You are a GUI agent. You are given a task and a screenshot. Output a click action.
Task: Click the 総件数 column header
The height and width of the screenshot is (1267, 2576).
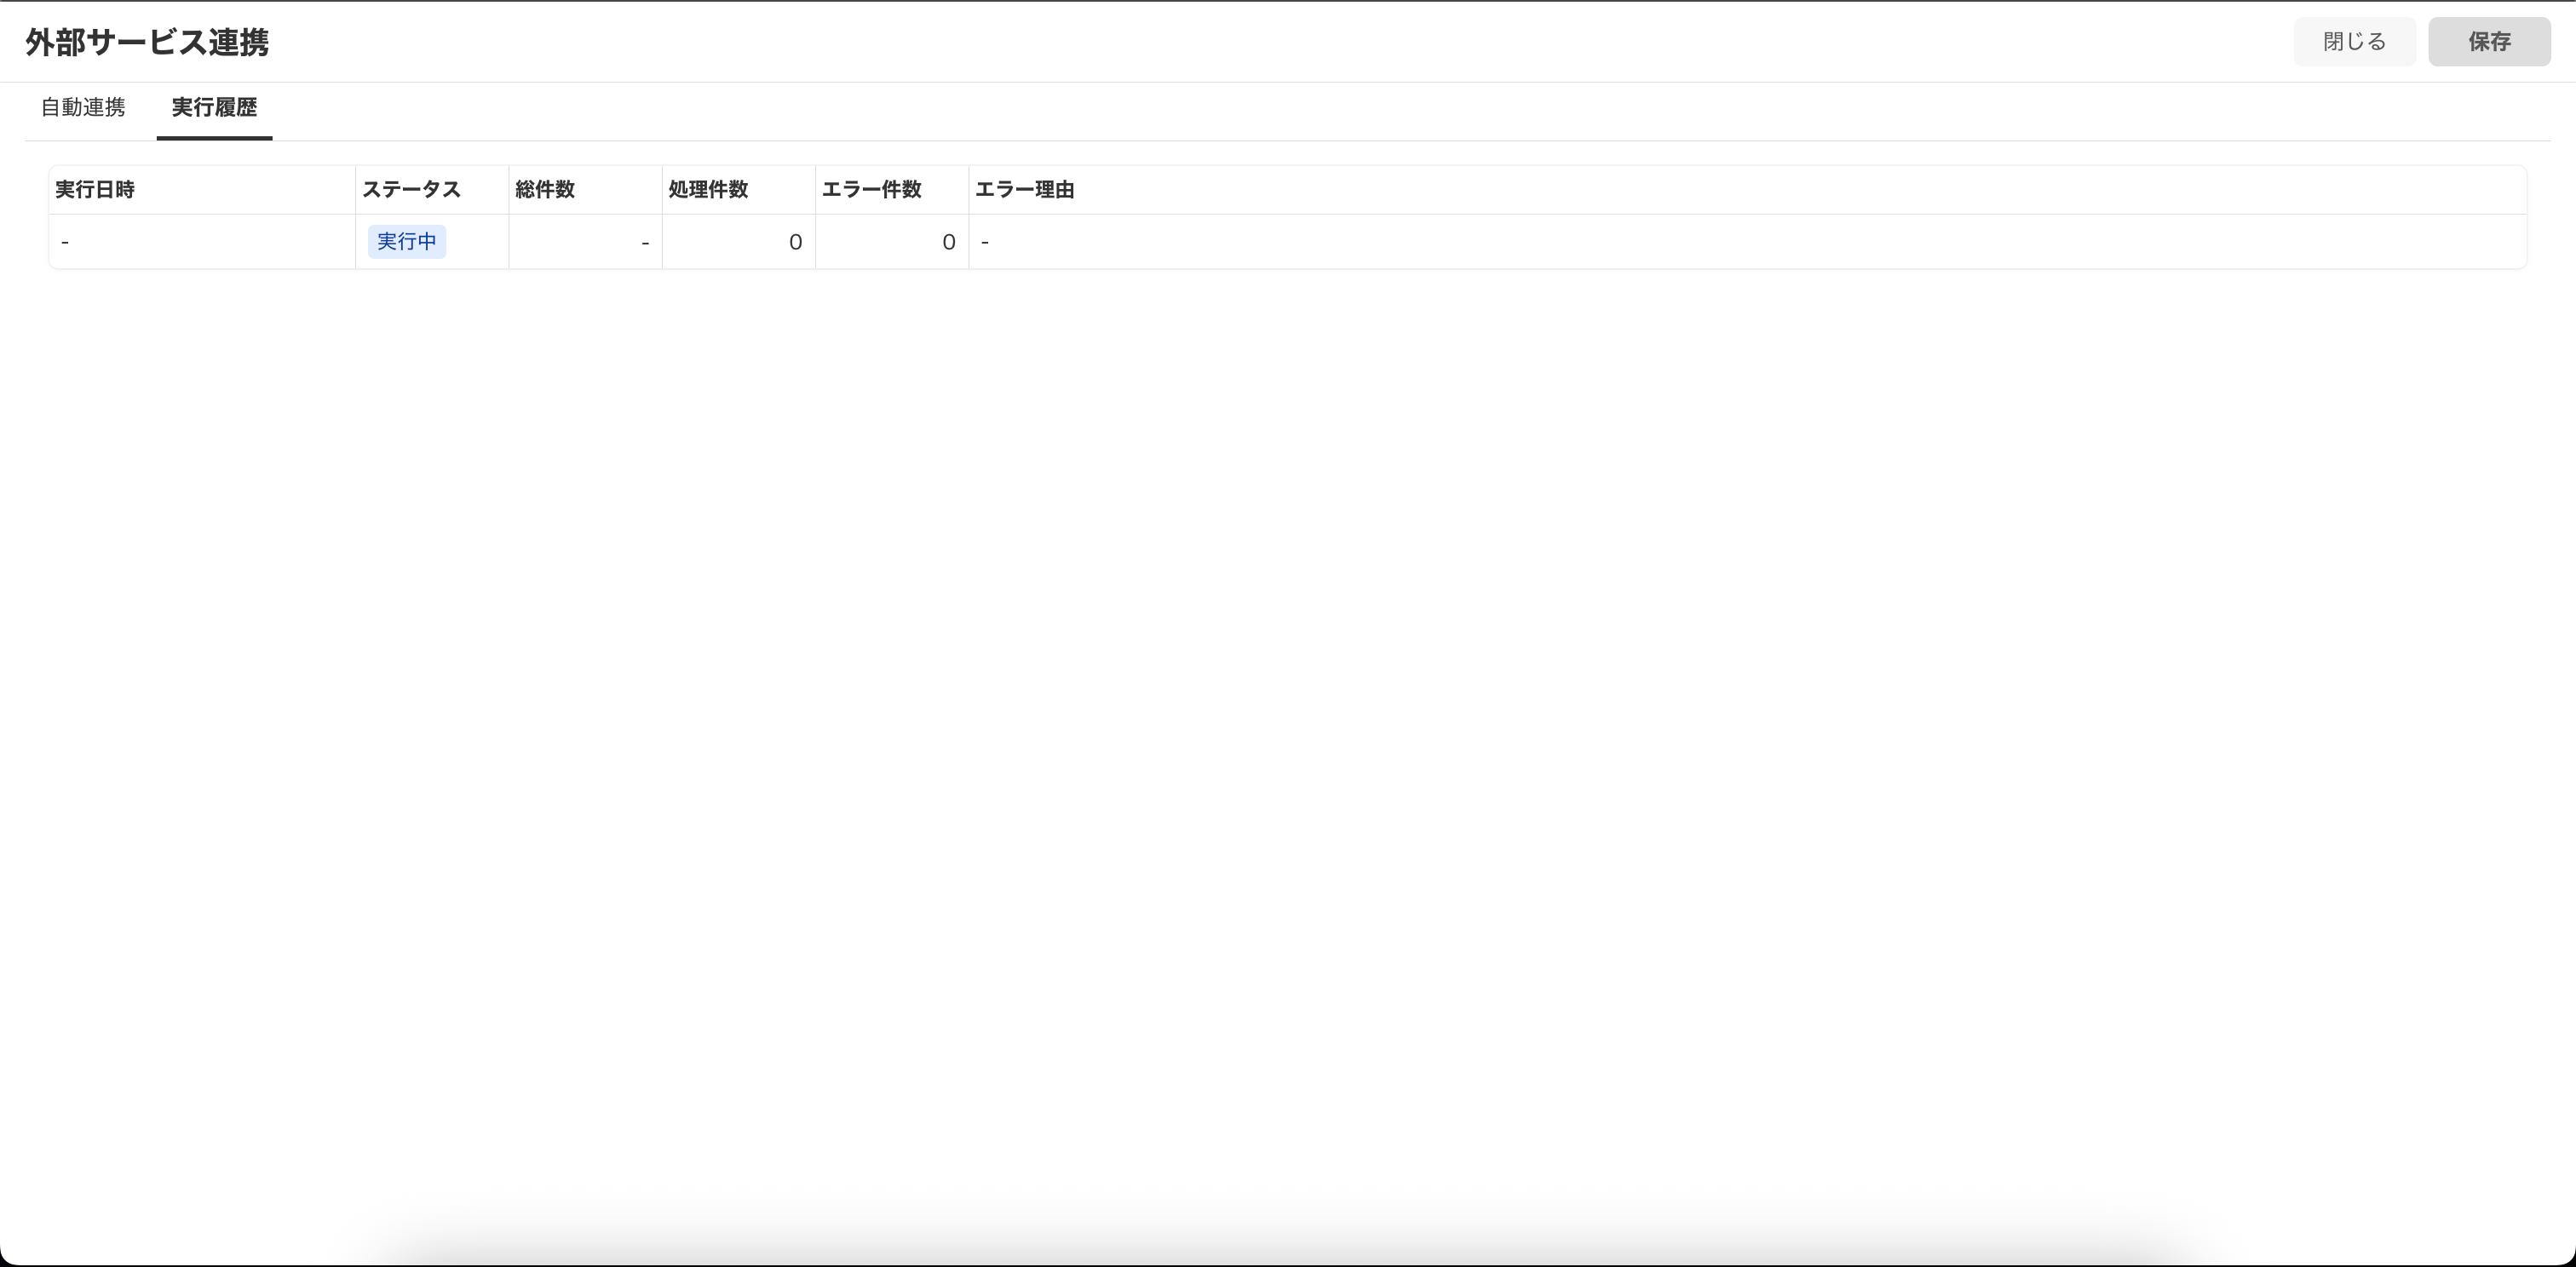click(x=545, y=190)
